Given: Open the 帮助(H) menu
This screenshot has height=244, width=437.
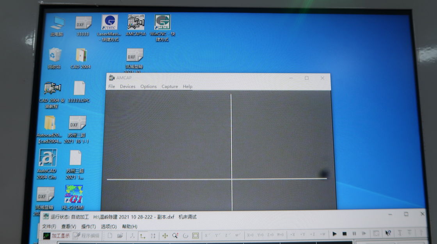Looking at the screenshot, I should click(130, 226).
